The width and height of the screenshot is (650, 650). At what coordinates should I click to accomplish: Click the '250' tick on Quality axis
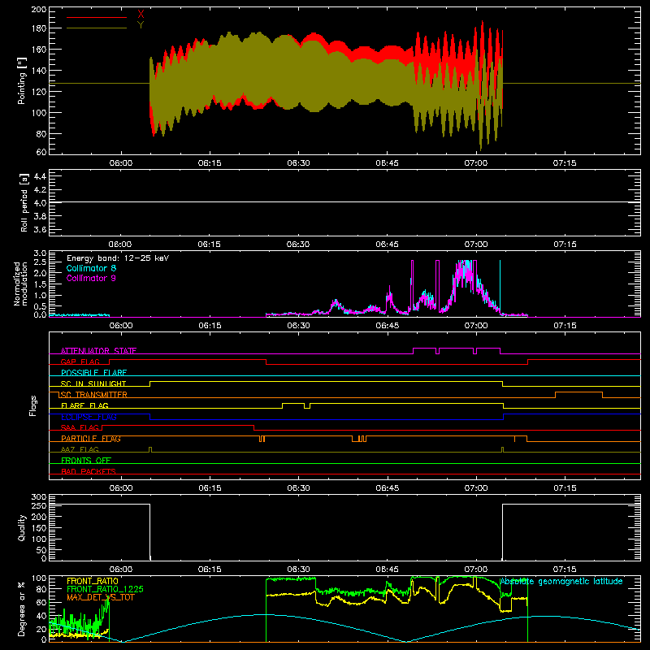click(38, 505)
